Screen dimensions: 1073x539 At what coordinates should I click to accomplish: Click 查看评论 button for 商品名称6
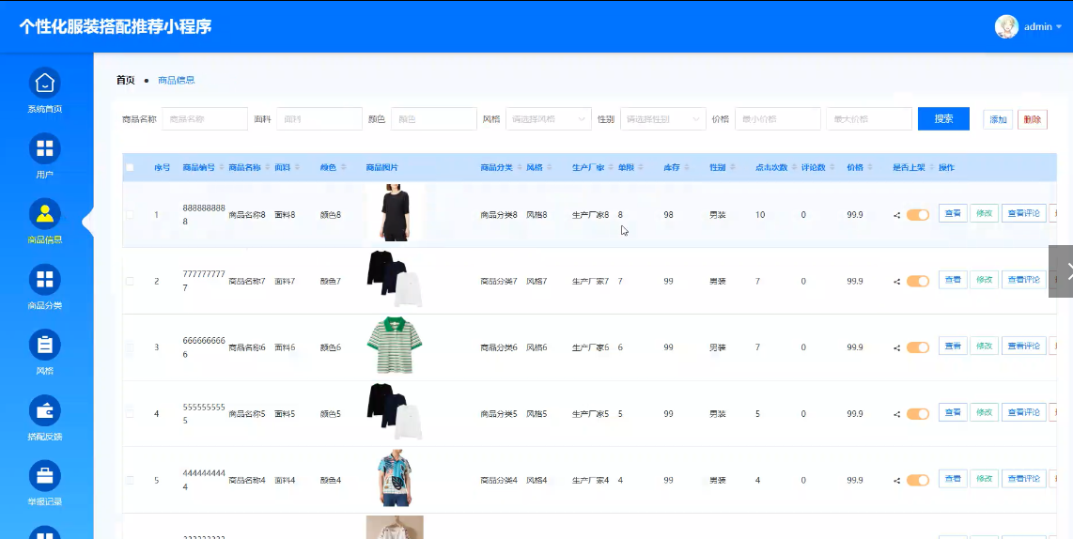coord(1024,346)
